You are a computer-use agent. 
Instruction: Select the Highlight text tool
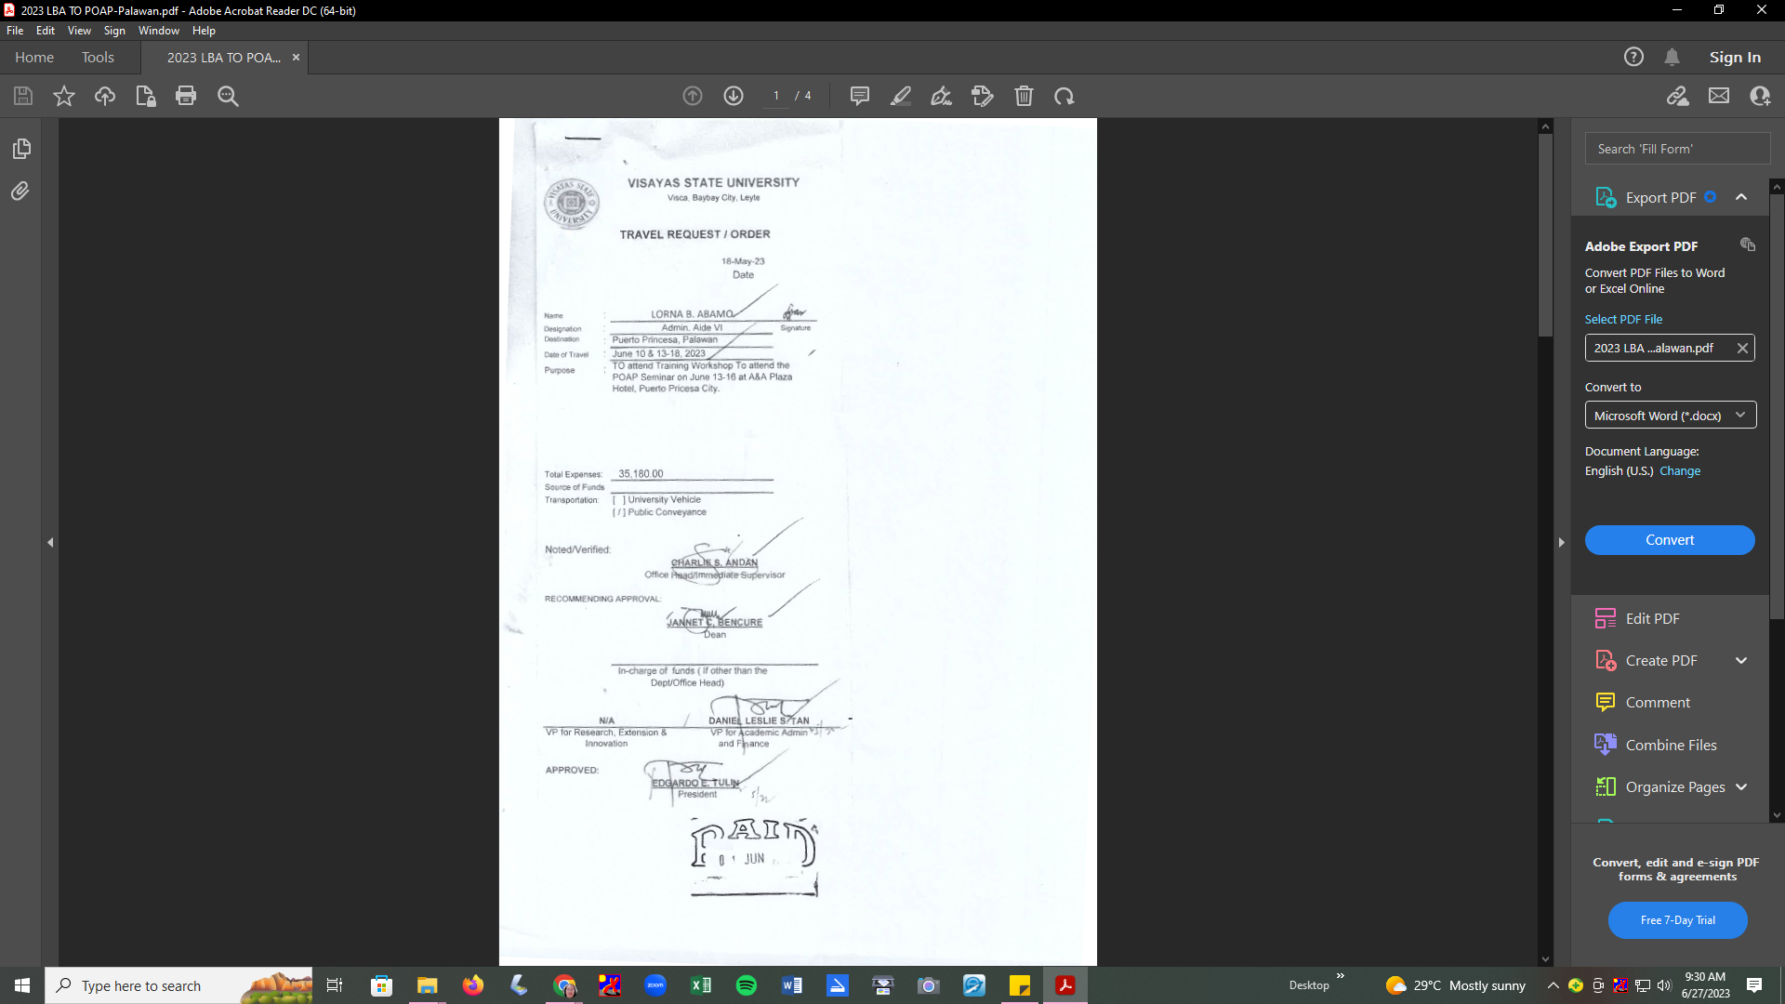(x=900, y=96)
